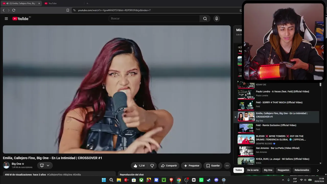Select the Big One filter chip
The width and height of the screenshot is (327, 184).
pyautogui.click(x=268, y=170)
